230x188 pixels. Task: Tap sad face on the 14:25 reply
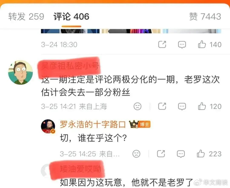[136, 154]
